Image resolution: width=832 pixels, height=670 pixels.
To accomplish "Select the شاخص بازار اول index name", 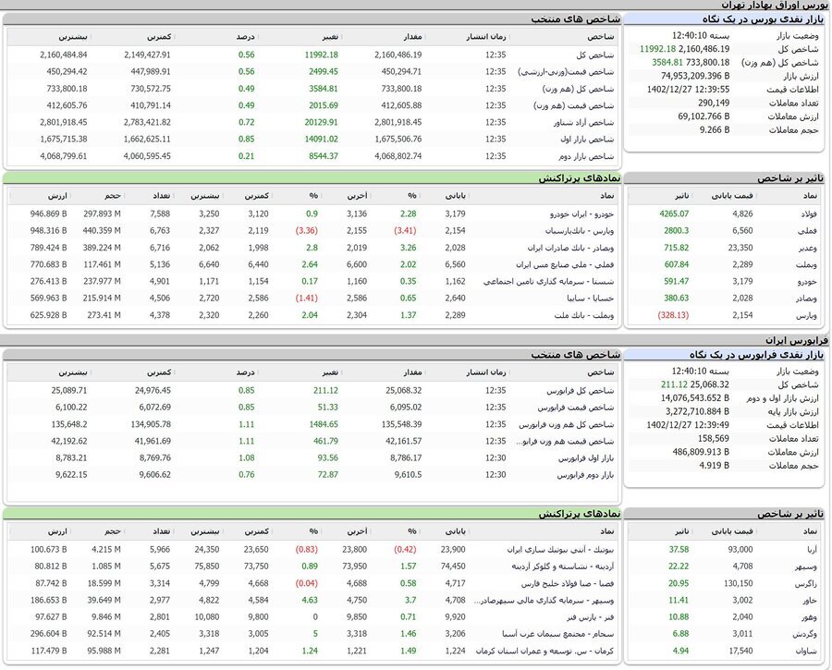I will 587,140.
